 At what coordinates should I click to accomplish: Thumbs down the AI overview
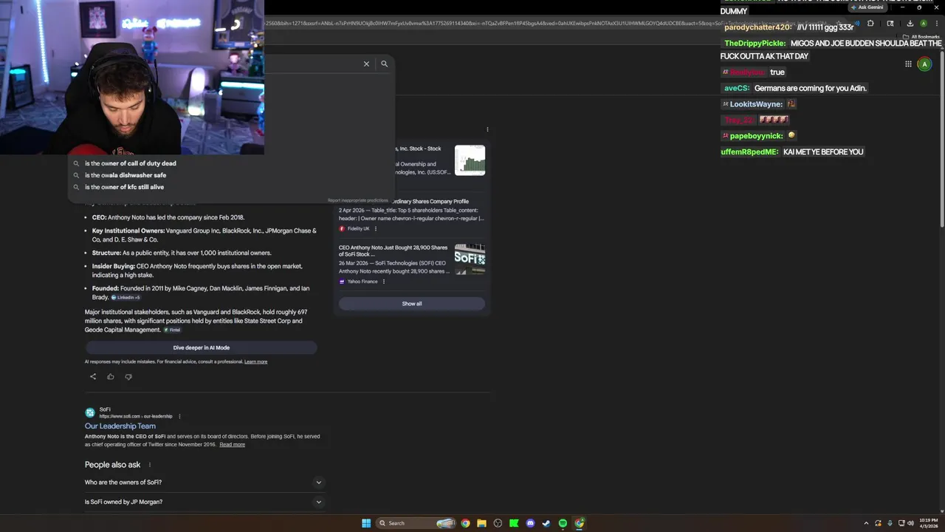click(x=128, y=377)
